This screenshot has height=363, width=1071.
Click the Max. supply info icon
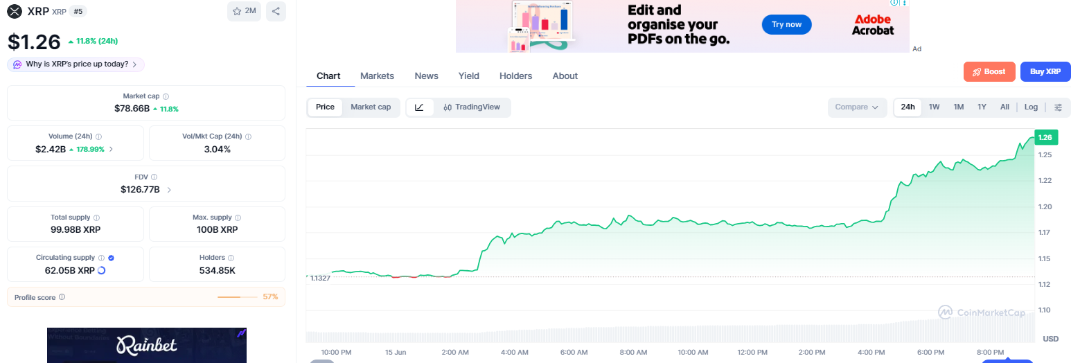(x=238, y=218)
